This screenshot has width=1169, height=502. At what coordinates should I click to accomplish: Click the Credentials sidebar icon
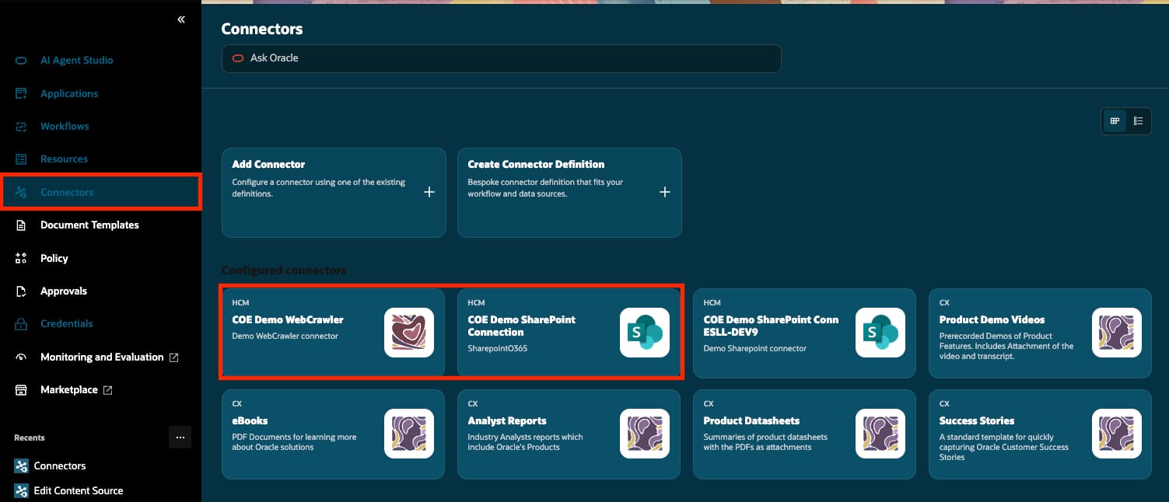point(22,323)
